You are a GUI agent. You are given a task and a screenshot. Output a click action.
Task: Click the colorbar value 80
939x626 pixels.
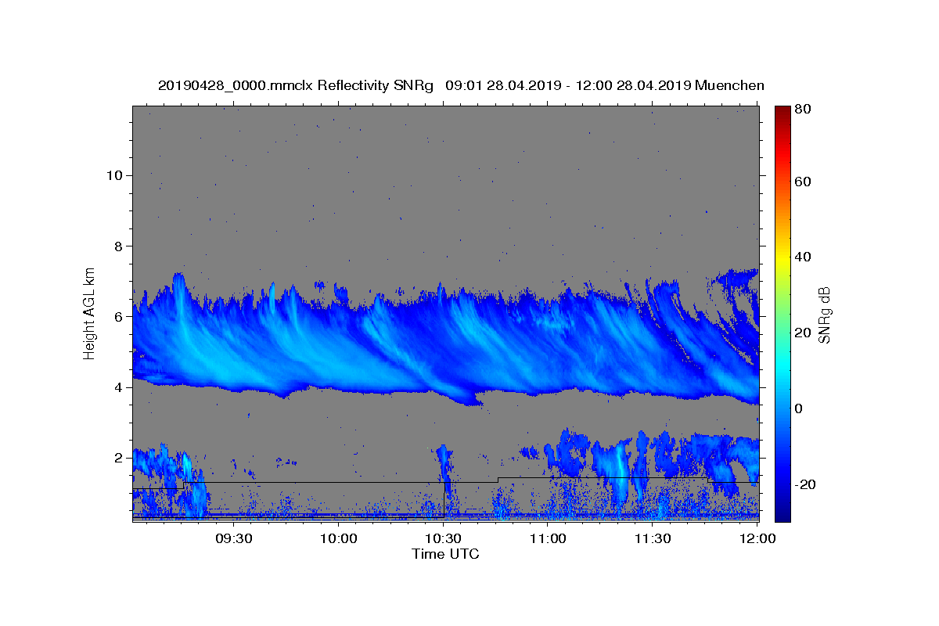[x=802, y=109]
